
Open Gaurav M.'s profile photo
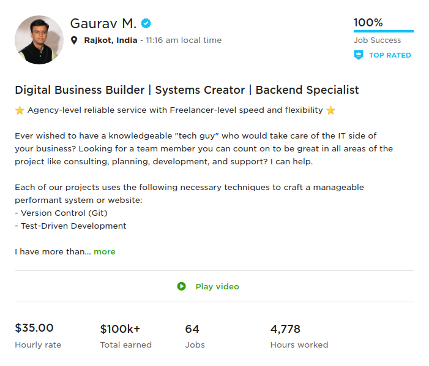tap(39, 40)
